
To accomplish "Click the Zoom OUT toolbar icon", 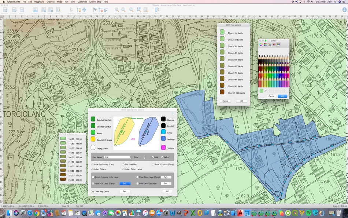I will pyautogui.click(x=131, y=10).
